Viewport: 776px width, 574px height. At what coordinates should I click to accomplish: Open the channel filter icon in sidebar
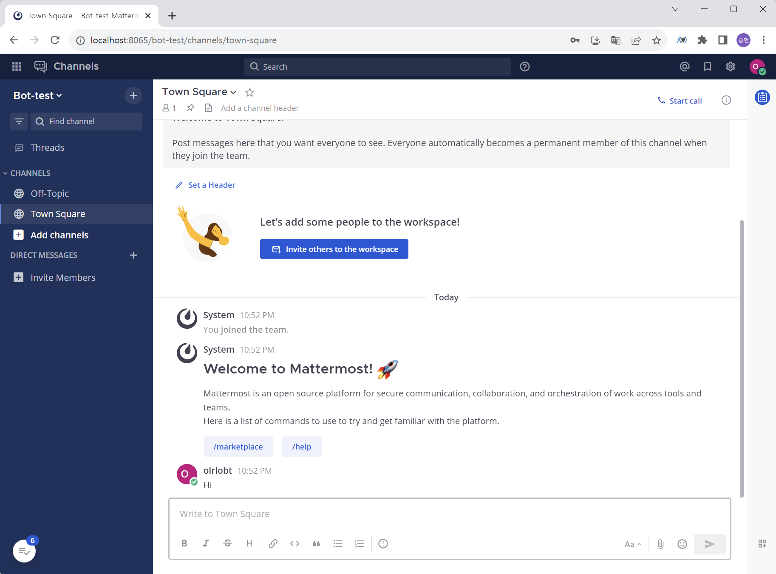click(19, 122)
